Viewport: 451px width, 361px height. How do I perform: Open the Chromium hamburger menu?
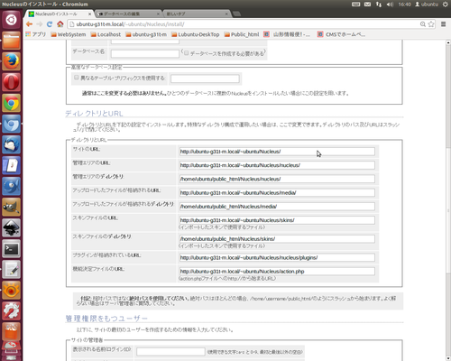pyautogui.click(x=443, y=24)
